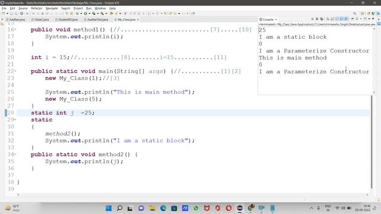The image size is (381, 214).
Task: Click 'static int j =25;' code line
Action: coord(63,113)
